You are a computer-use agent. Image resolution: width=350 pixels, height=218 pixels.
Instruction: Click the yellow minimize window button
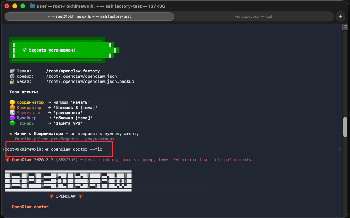coord(15,6)
